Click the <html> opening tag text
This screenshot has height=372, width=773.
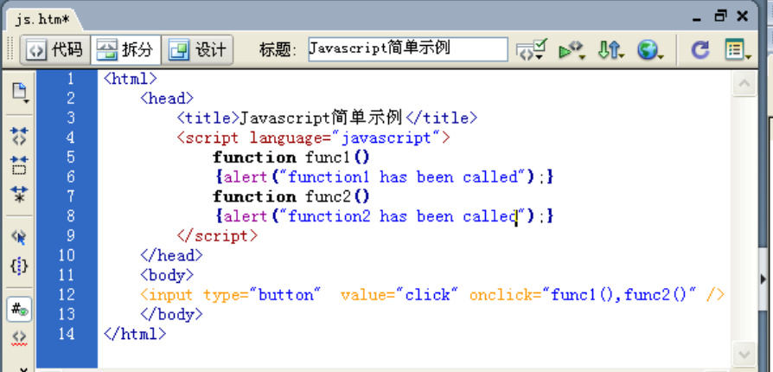point(131,79)
